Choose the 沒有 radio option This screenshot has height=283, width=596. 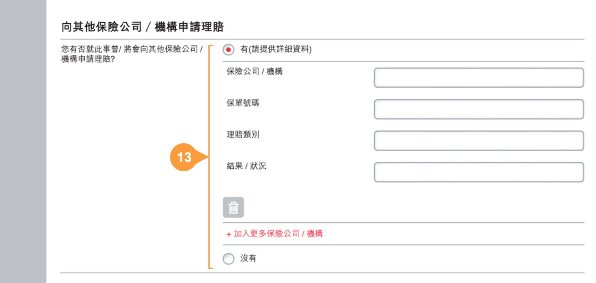228,259
